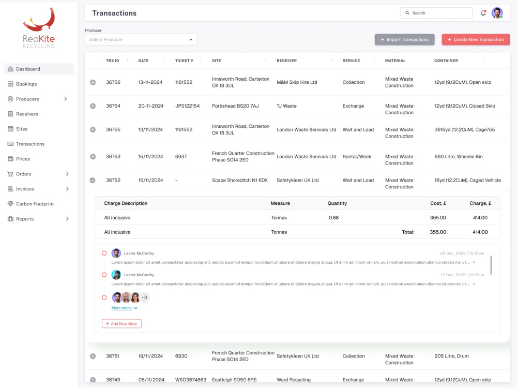Expand the Producers submenu chevron

click(x=66, y=99)
